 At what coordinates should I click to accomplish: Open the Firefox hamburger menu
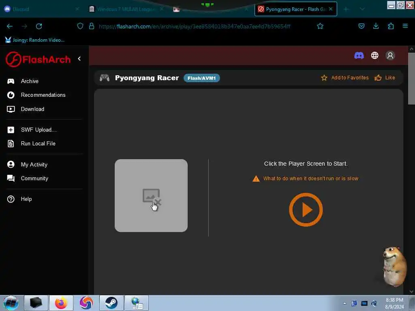[x=405, y=26]
